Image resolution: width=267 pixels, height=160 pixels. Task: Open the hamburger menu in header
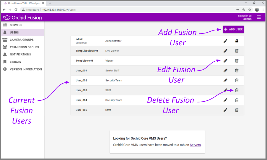point(259,17)
